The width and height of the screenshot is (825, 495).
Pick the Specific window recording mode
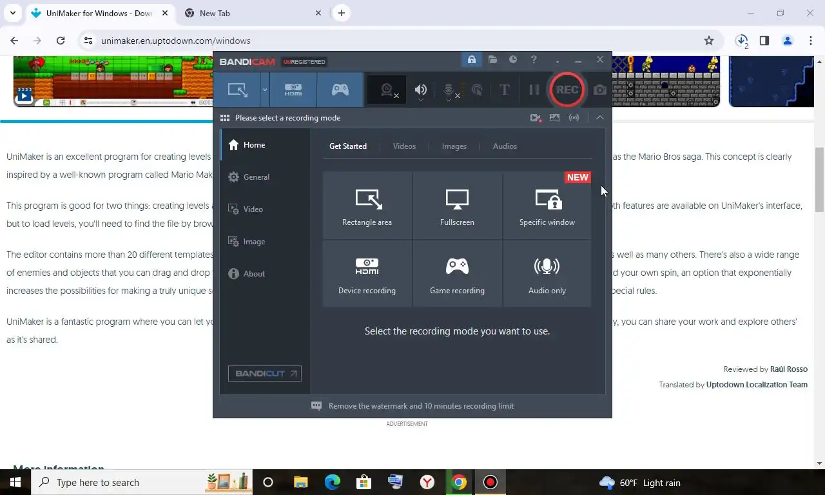click(547, 206)
